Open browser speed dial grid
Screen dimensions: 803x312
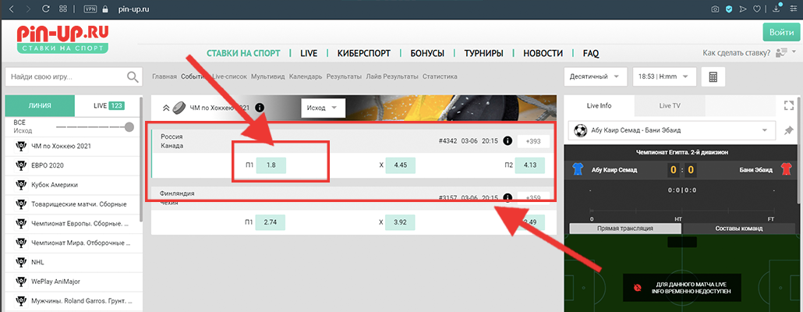(63, 9)
